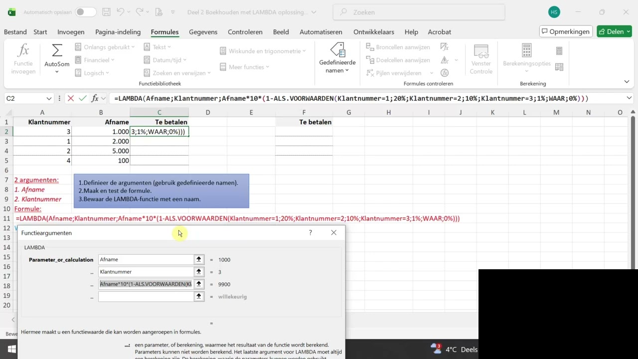This screenshot has height=359, width=638.
Task: Click the AutoSom sigma icon
Action: (x=57, y=51)
